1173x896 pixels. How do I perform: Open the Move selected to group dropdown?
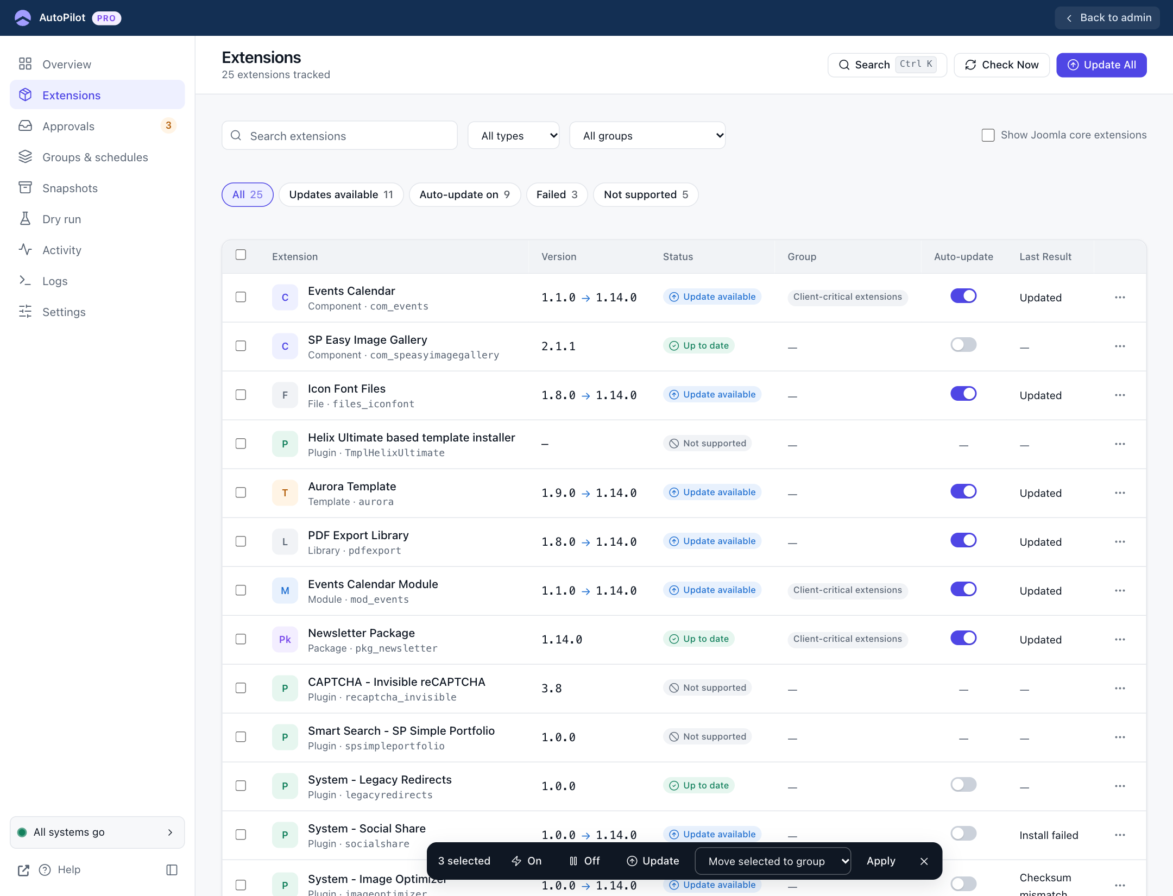click(773, 861)
